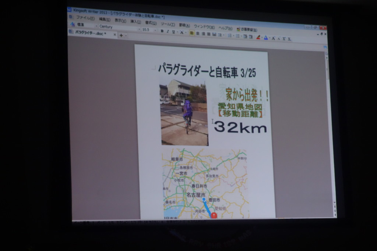377x251 pixels.
Task: Click the superscript icon
Action: 284,38
